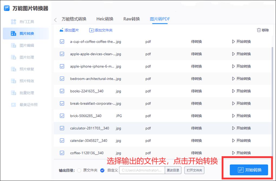Deselect the coffee-1128136__340 image
Viewport: 276px width, 181px height.
[62, 153]
